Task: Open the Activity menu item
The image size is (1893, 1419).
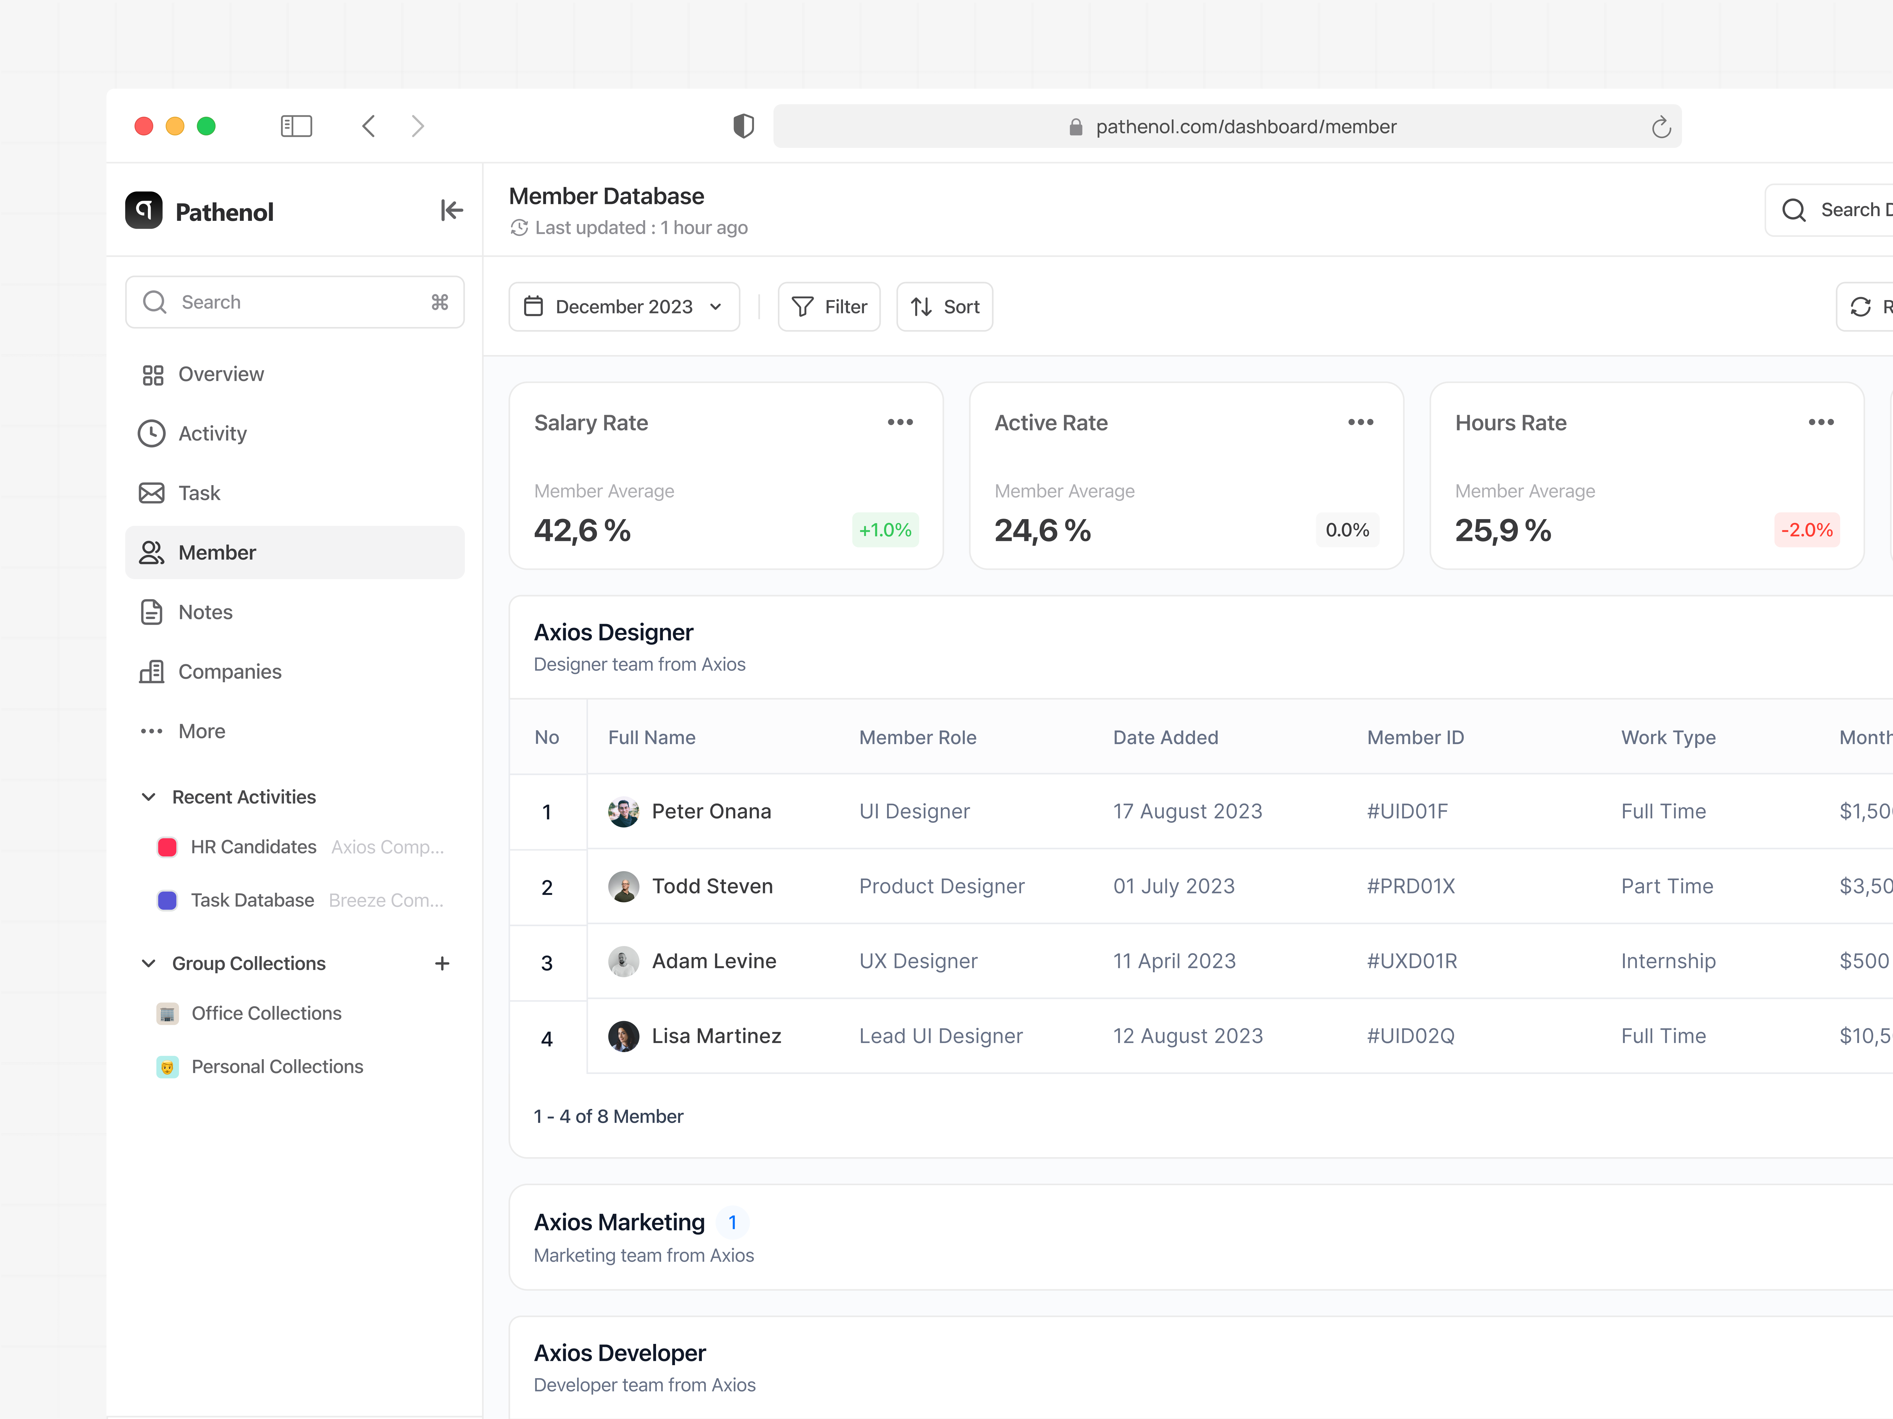Action: 212,434
